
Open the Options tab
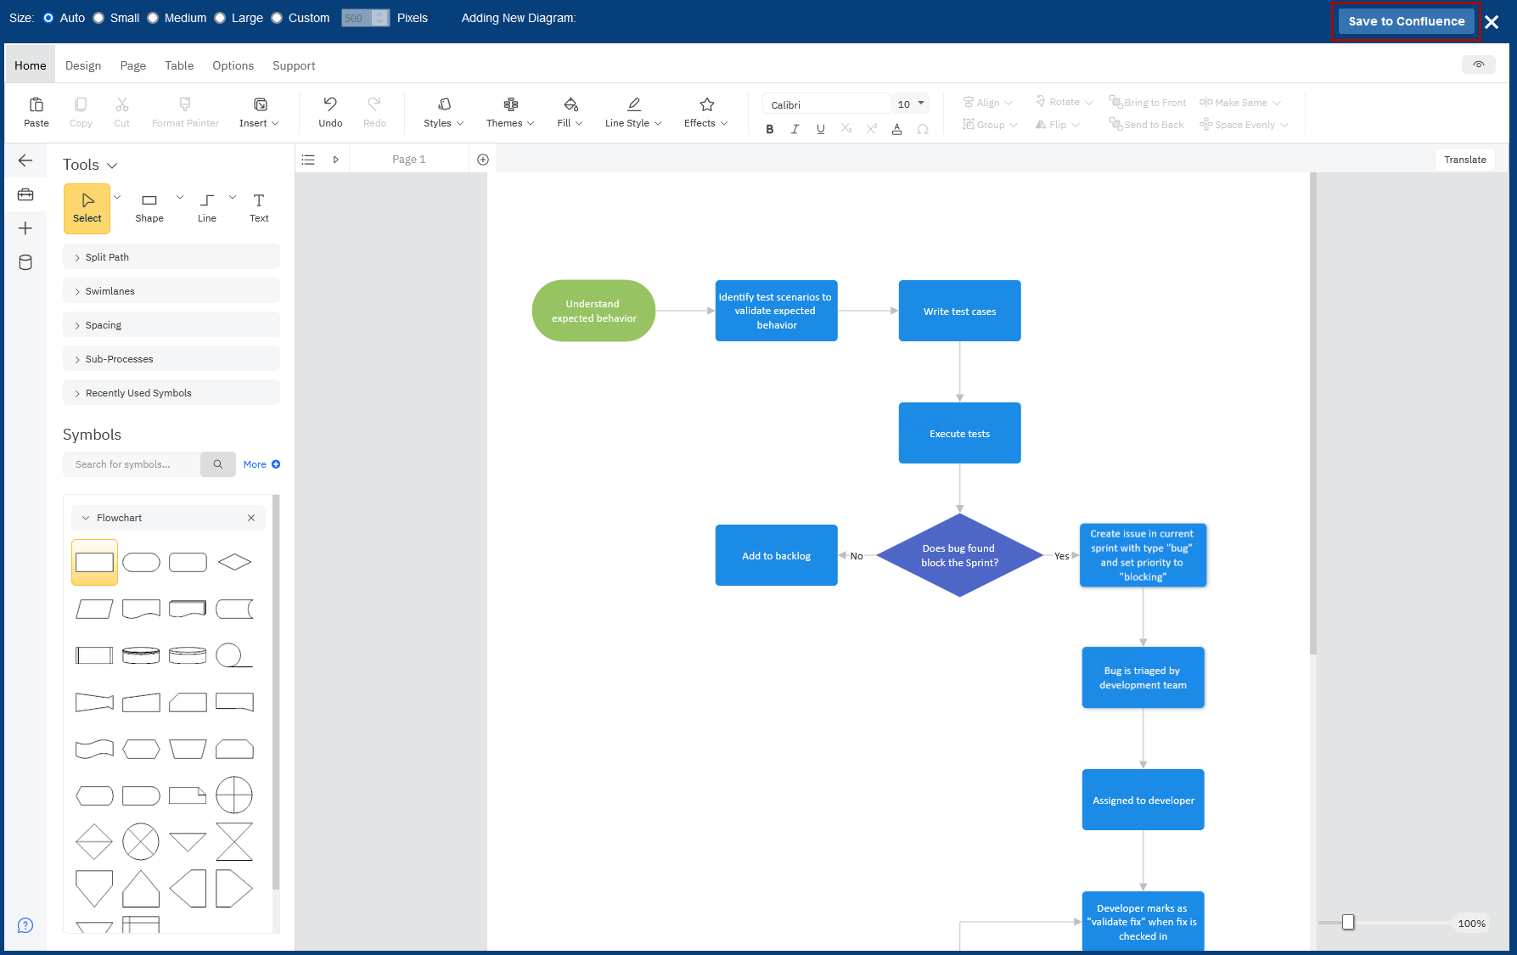(233, 65)
